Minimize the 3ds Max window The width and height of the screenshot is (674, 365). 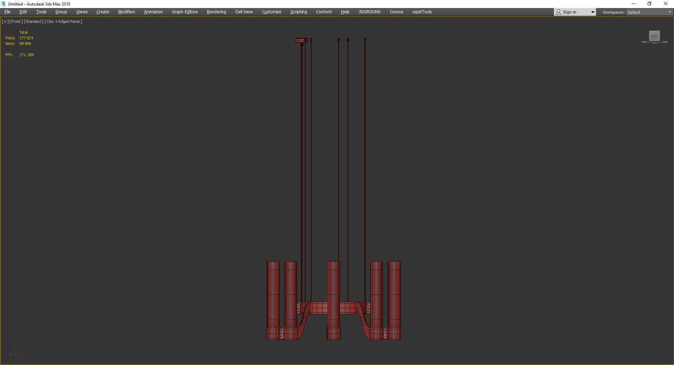[x=634, y=4]
